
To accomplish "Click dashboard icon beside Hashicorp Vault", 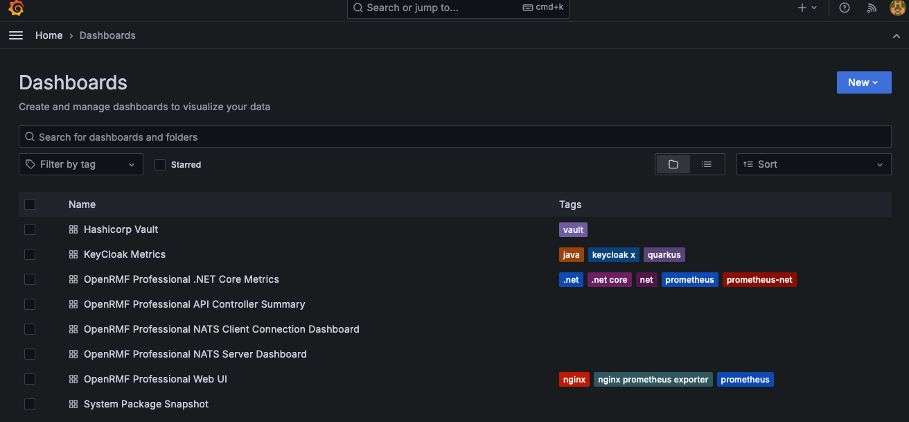I will tap(73, 229).
